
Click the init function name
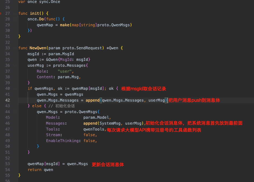coord(34,13)
